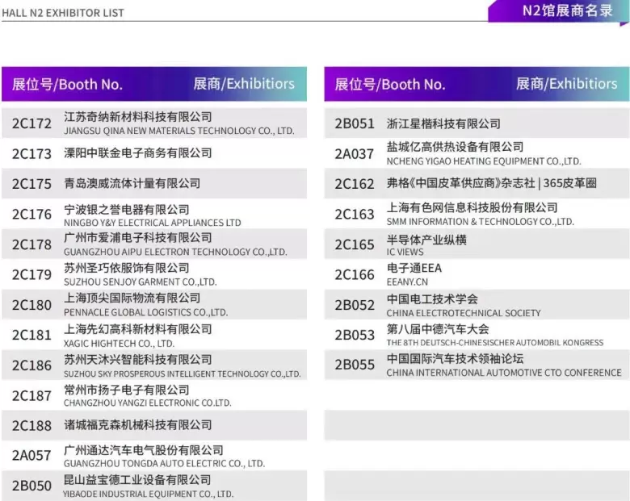Click the N2馆展商名录 banner label

pyautogui.click(x=567, y=10)
